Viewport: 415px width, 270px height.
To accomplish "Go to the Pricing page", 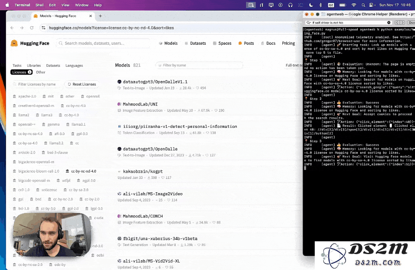I will 288,43.
